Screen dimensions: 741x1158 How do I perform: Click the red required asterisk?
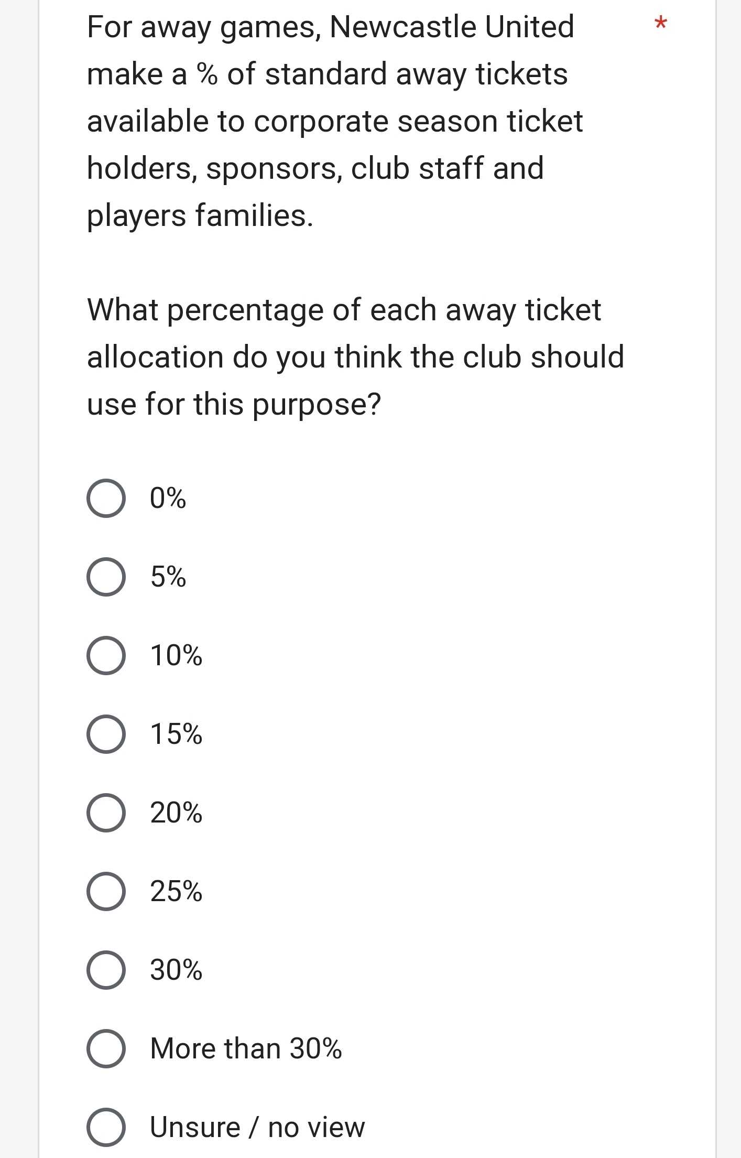click(661, 24)
